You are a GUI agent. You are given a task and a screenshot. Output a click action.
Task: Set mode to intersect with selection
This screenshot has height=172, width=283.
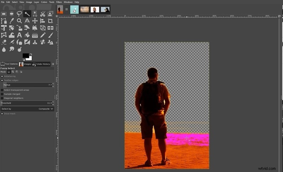[21, 72]
